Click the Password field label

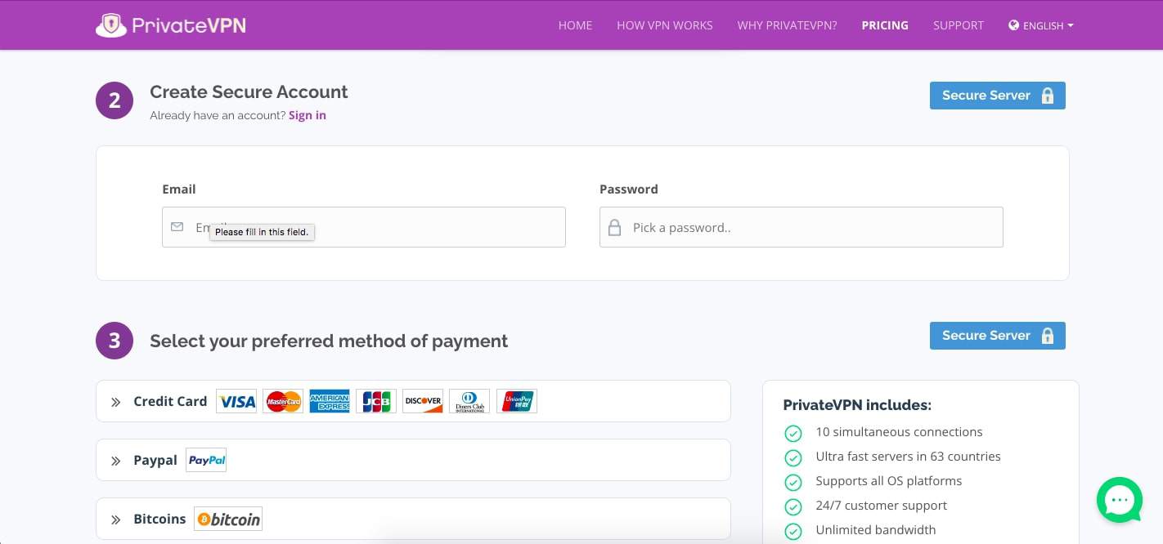[x=628, y=190]
